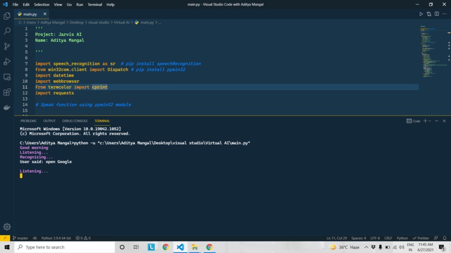This screenshot has height=253, width=451.
Task: Open the Run menu
Action: [x=79, y=4]
